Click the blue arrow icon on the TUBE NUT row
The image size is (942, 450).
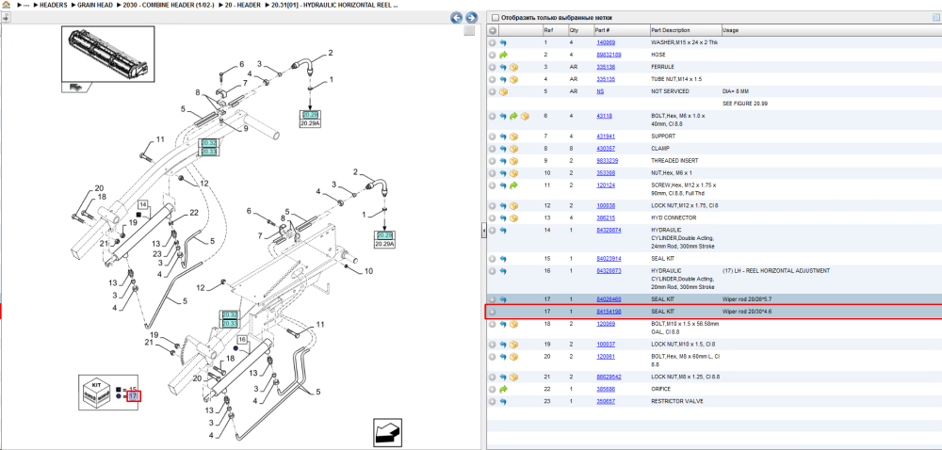click(503, 79)
